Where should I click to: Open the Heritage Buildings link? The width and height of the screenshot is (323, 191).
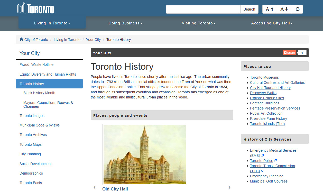[265, 103]
